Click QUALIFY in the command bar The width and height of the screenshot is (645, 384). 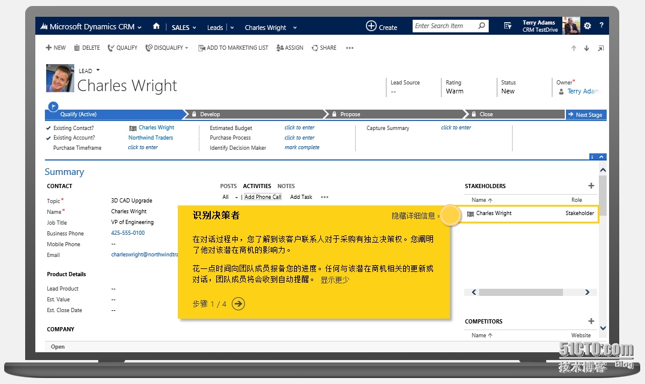point(123,48)
